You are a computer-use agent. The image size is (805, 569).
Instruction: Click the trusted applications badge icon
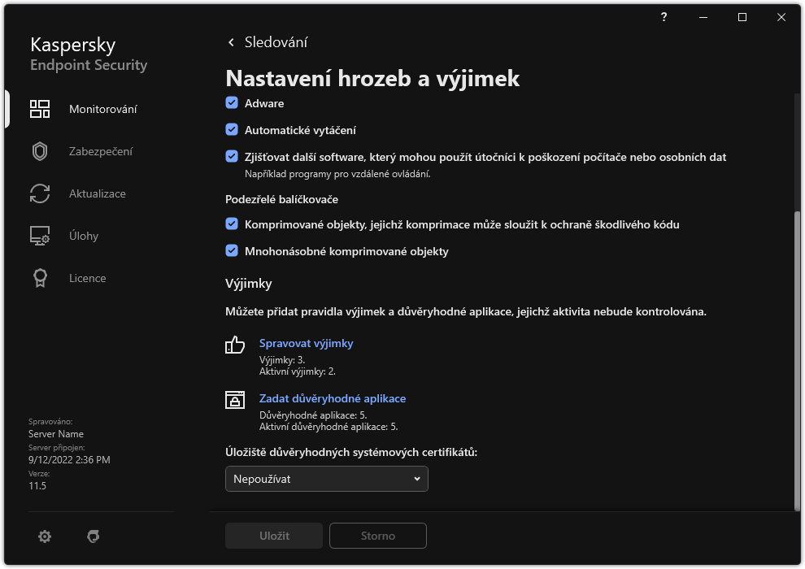[x=234, y=399]
